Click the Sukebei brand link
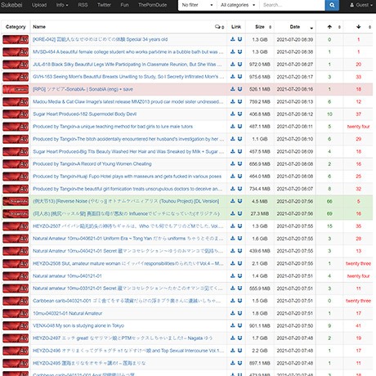Image resolution: width=376 pixels, height=376 pixels. [11, 5]
